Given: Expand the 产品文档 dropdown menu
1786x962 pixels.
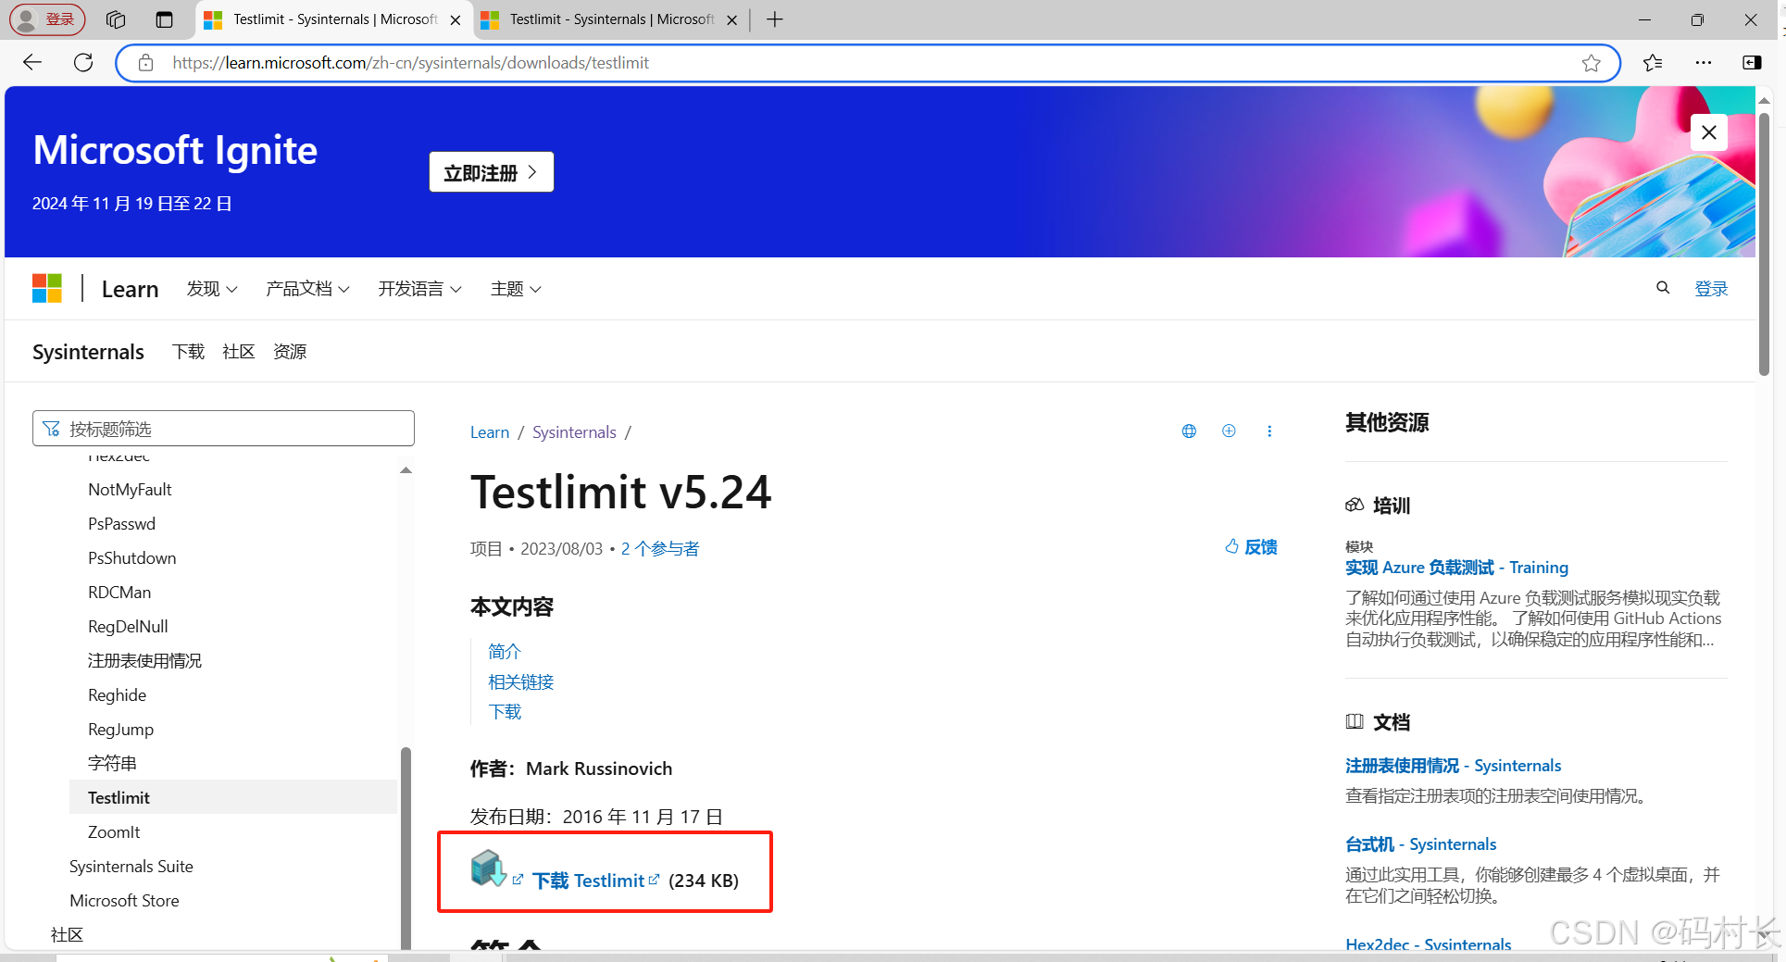Looking at the screenshot, I should (307, 289).
